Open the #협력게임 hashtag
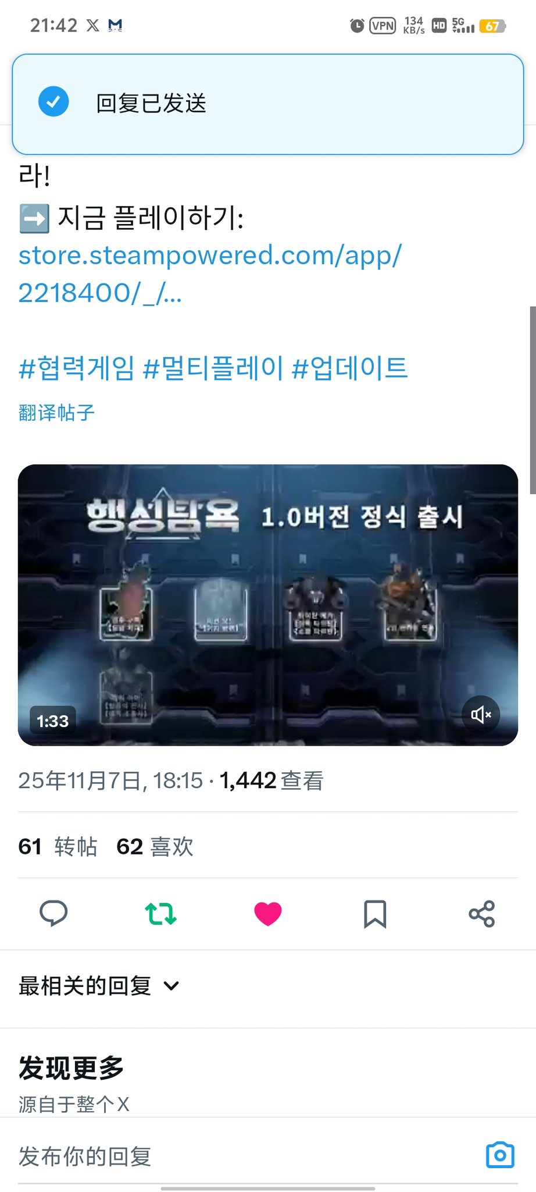The width and height of the screenshot is (536, 1192). click(76, 368)
